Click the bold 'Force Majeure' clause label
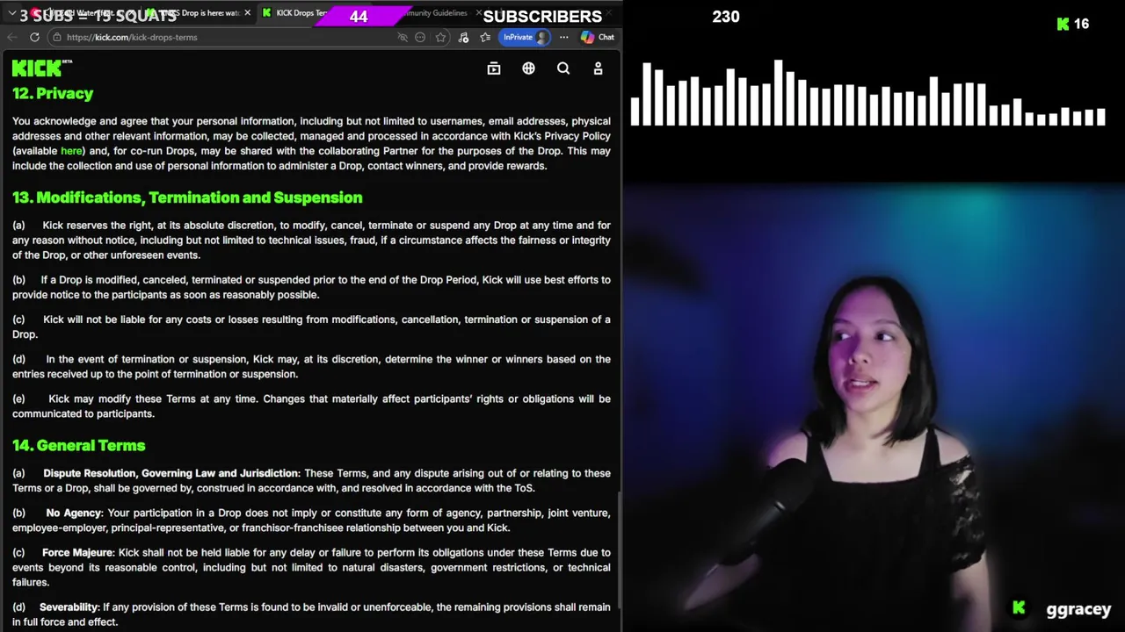The height and width of the screenshot is (632, 1125). 77,552
